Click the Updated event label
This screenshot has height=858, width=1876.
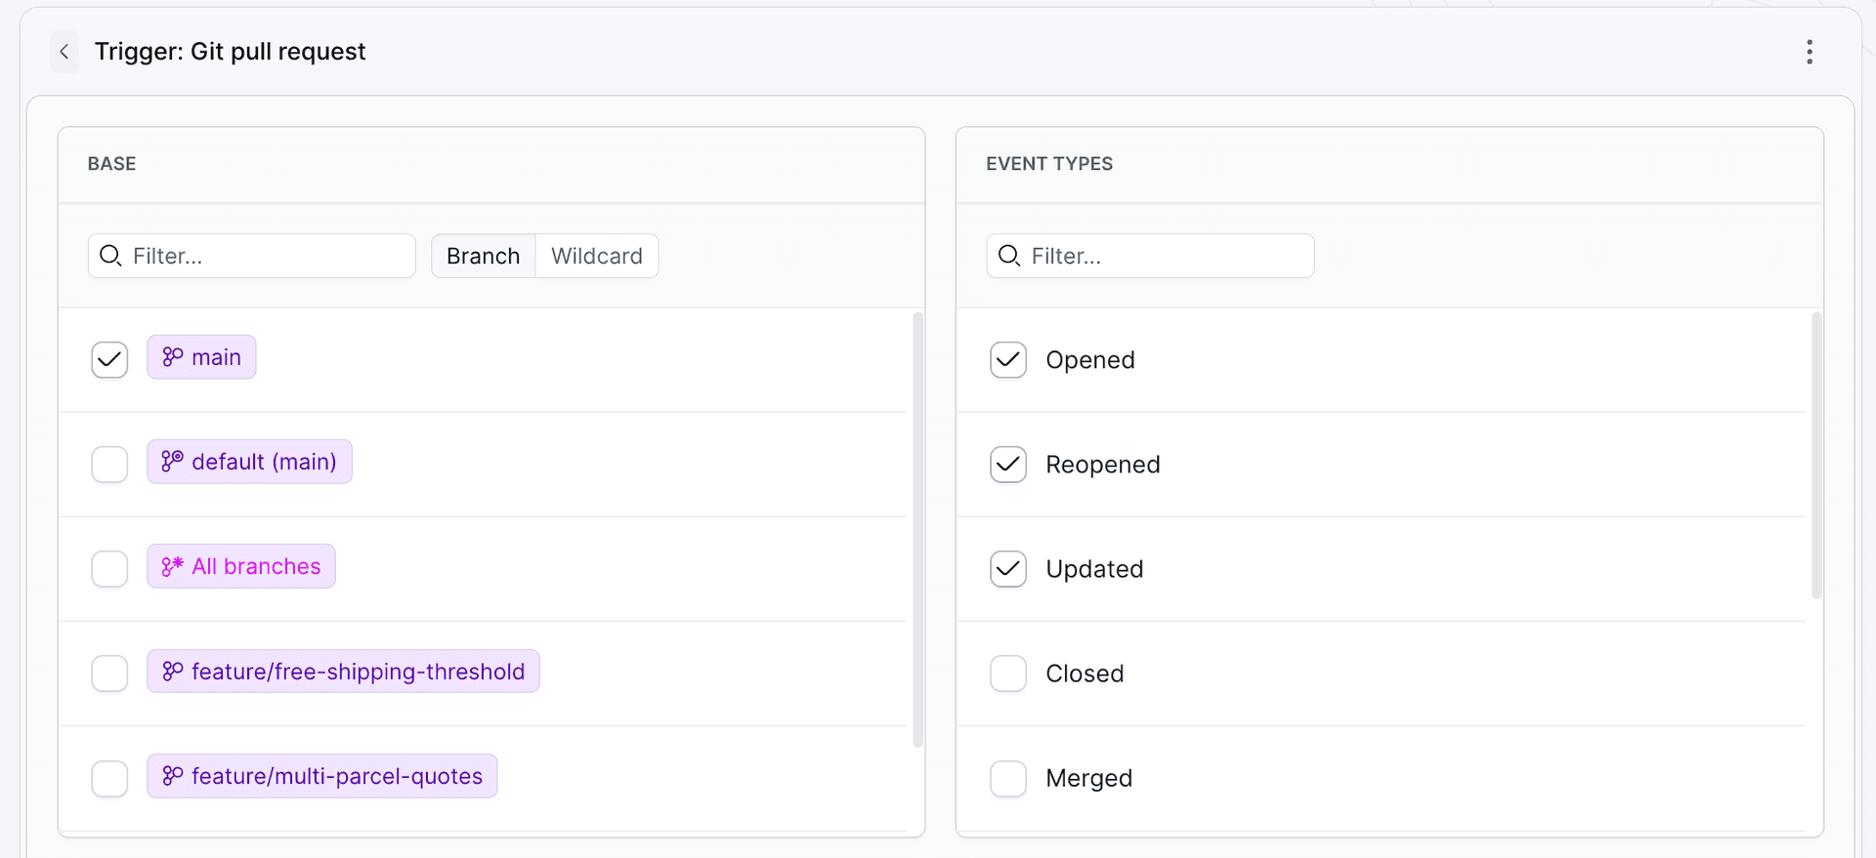(1094, 569)
